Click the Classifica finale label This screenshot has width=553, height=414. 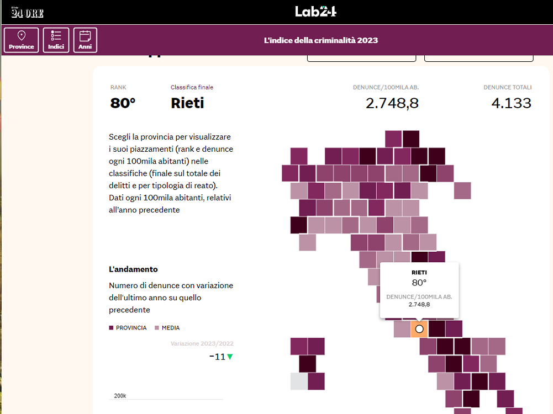(192, 87)
